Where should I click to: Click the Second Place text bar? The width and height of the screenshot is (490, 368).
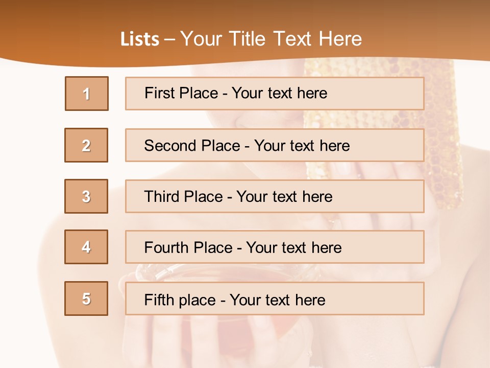[275, 145]
